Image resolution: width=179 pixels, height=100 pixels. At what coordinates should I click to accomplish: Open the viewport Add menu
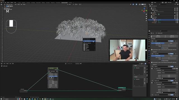pyautogui.click(x=21, y=4)
